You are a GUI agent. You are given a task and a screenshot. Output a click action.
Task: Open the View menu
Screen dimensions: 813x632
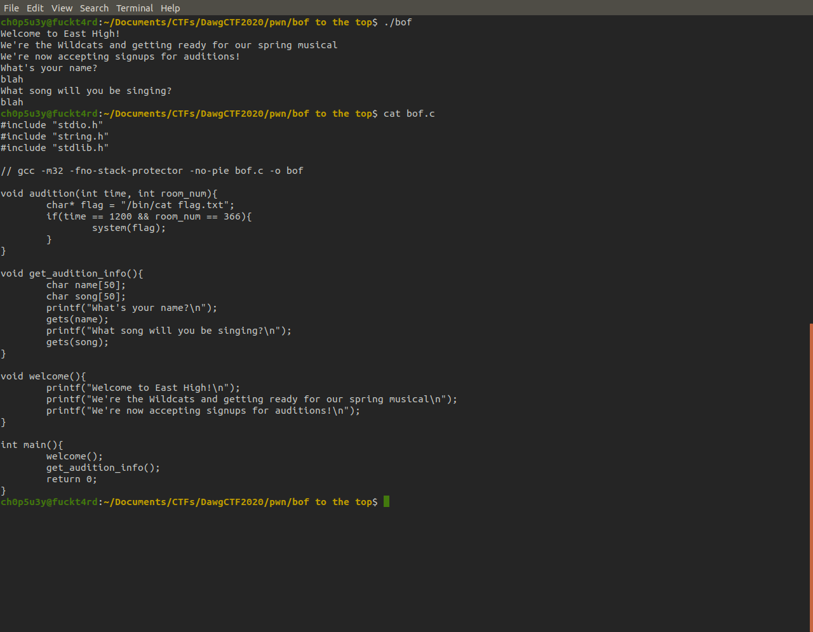coord(62,8)
